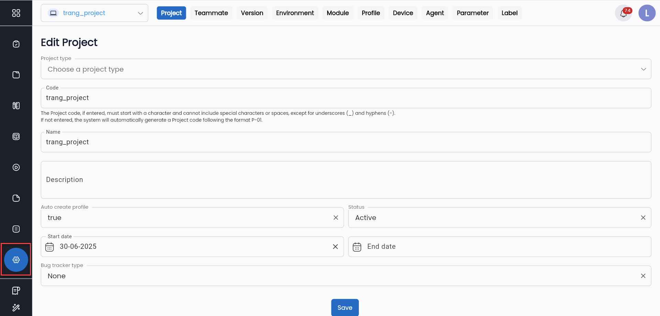Image resolution: width=660 pixels, height=316 pixels.
Task: Click the End date calendar icon
Action: coord(357,247)
